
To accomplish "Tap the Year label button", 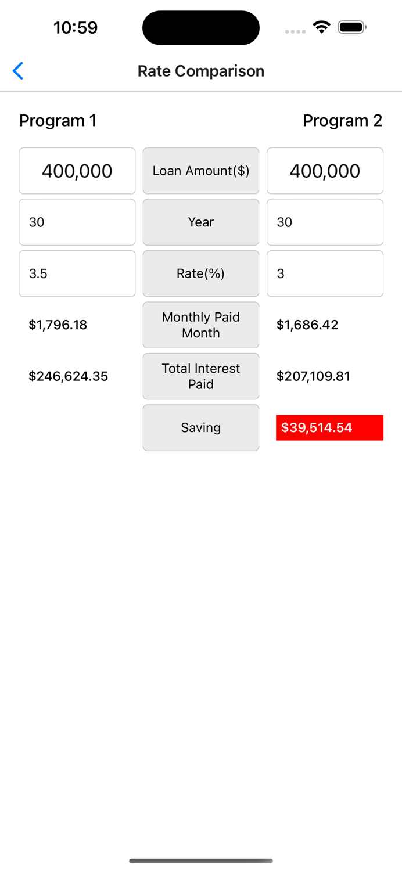I will [x=201, y=222].
